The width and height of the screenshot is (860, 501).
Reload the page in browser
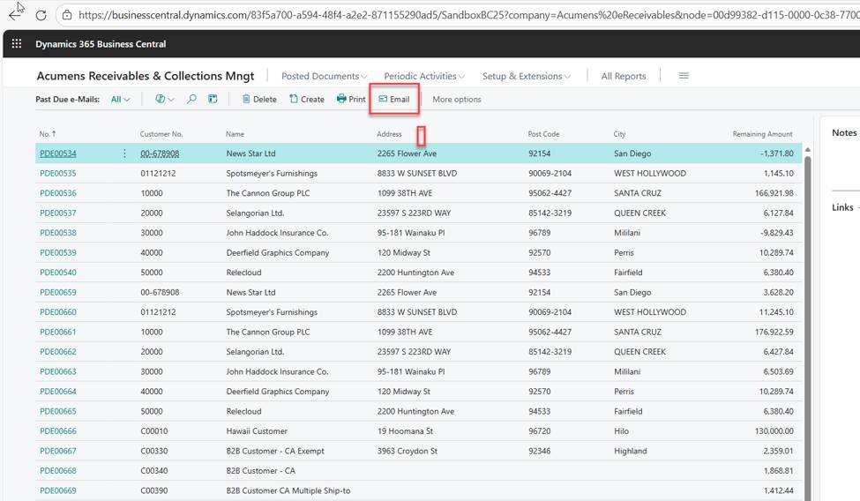[x=41, y=15]
